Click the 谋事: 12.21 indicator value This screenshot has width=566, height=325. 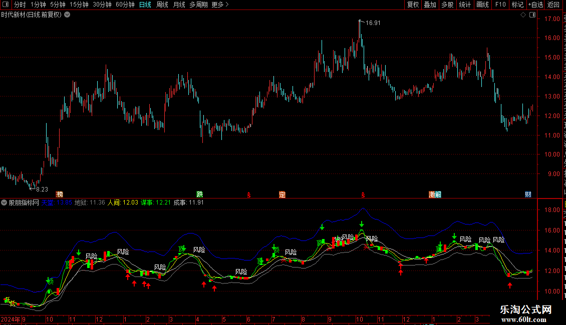156,202
